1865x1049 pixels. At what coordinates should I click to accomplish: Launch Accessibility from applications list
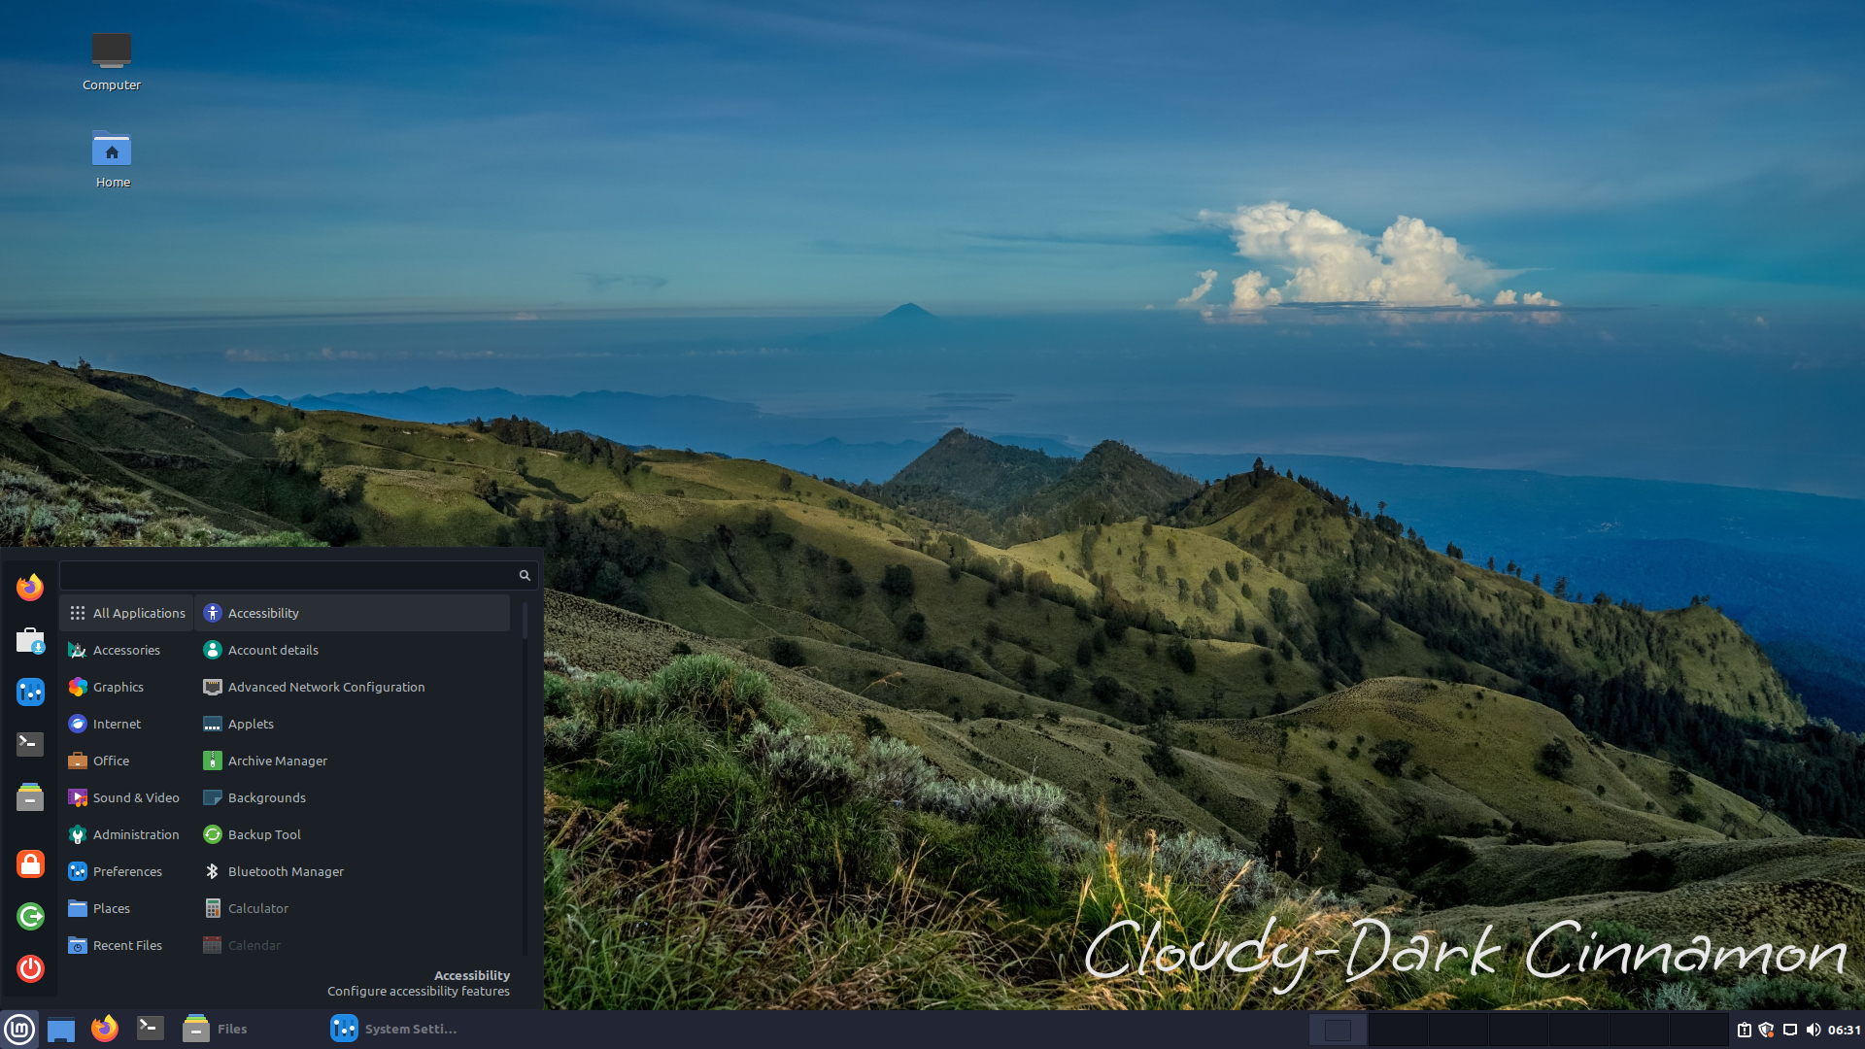(353, 613)
